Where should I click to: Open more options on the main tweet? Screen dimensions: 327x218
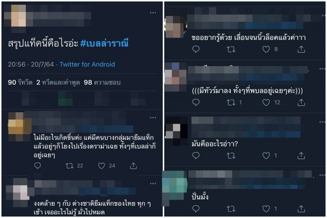[x=153, y=13]
